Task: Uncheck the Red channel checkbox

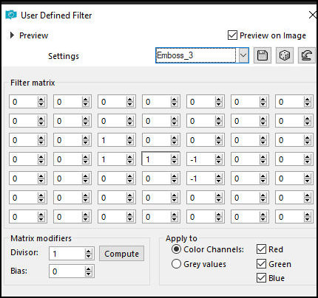Action: [x=261, y=249]
